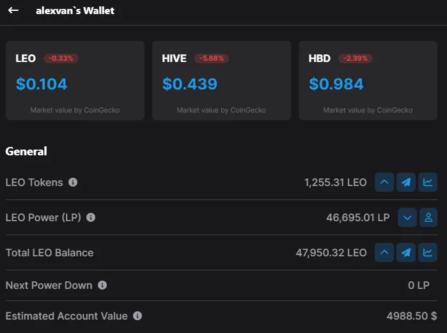Click the 47,950.32 LEO total

point(331,252)
